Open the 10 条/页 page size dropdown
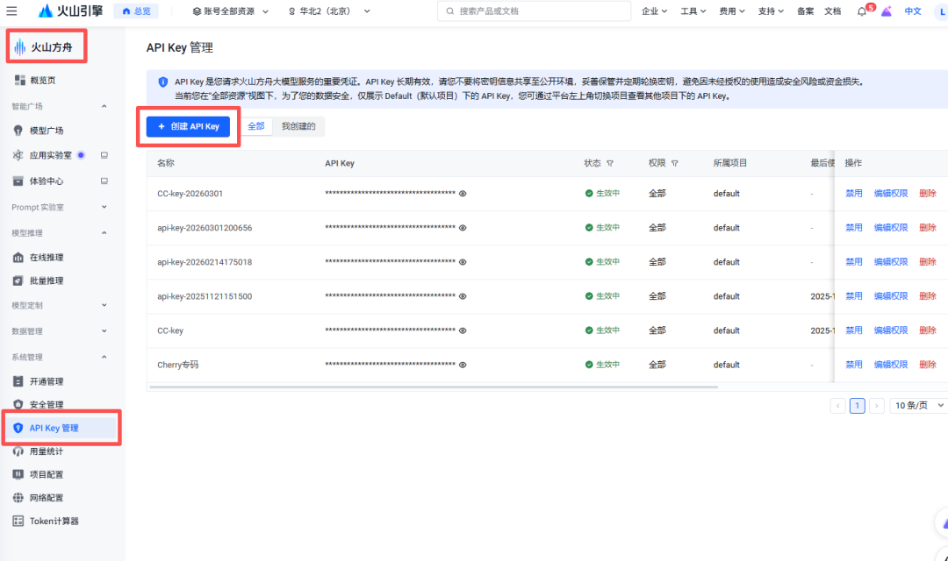 pos(918,406)
